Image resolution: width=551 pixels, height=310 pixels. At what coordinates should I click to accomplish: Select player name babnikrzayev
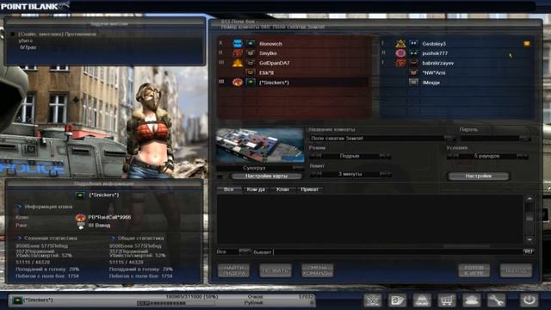pyautogui.click(x=438, y=63)
